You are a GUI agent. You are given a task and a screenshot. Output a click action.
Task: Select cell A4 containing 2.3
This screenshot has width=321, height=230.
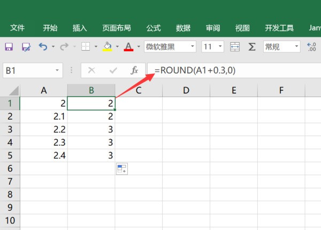pos(44,142)
